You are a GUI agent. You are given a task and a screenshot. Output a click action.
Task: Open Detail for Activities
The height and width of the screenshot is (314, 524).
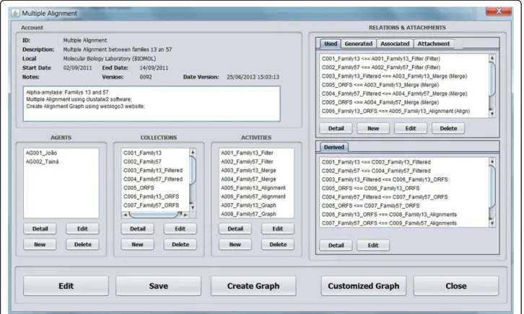235,229
